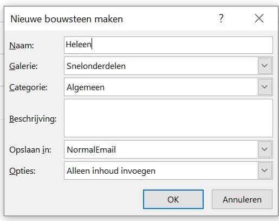The image size is (279, 221).
Task: Open the help question mark icon
Action: click(221, 18)
